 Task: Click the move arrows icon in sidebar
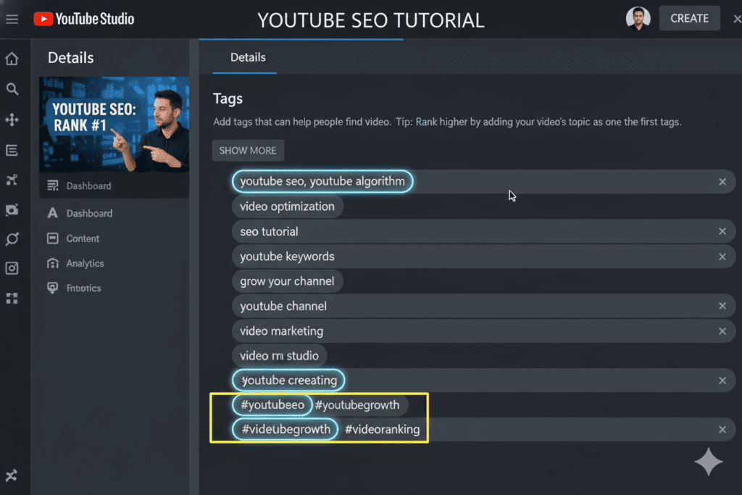coord(12,119)
